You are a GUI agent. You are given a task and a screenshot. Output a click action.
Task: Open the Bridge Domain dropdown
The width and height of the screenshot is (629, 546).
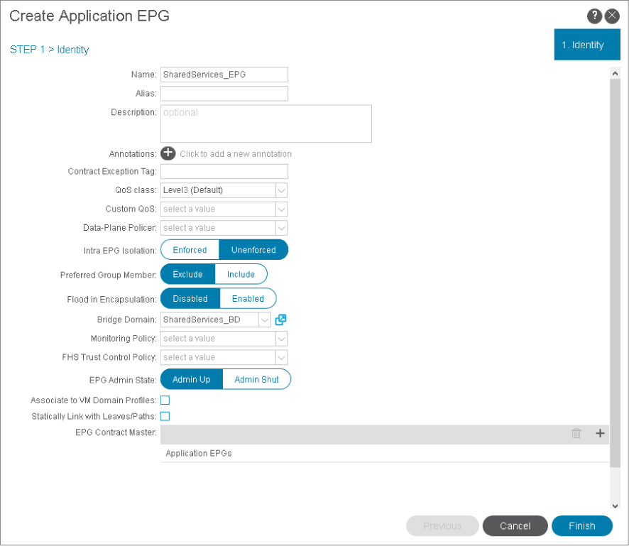click(x=265, y=320)
